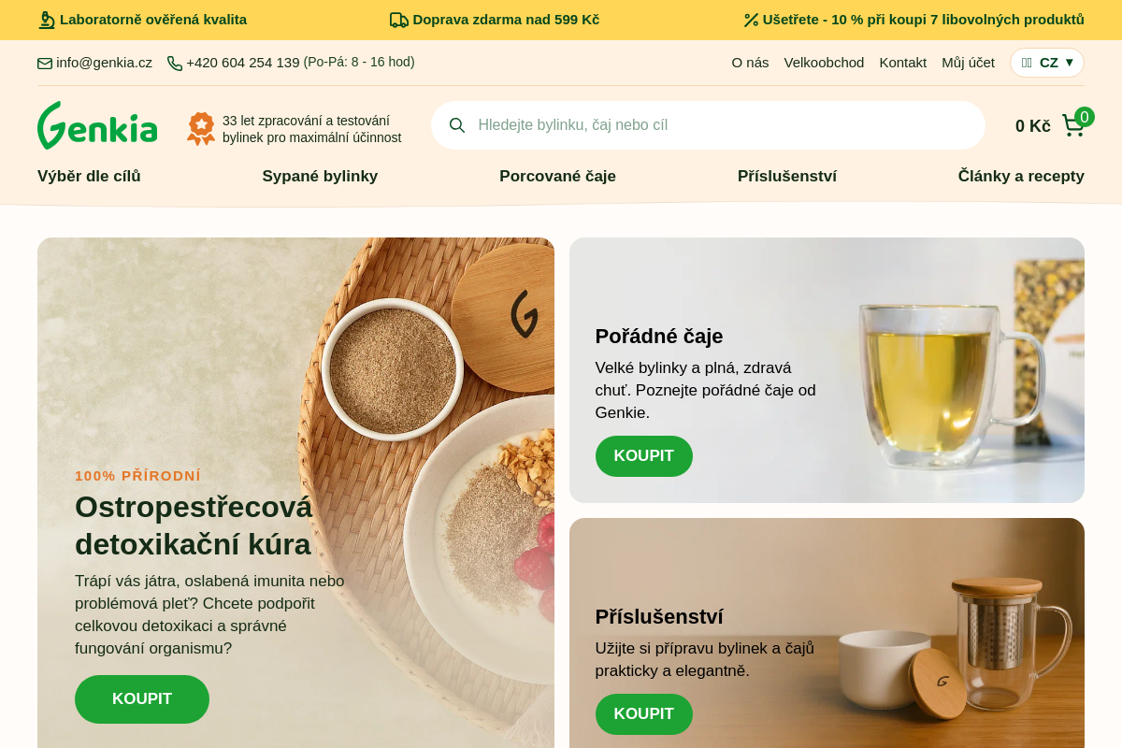
Task: Open the Sypané bylinky menu
Action: [x=320, y=176]
